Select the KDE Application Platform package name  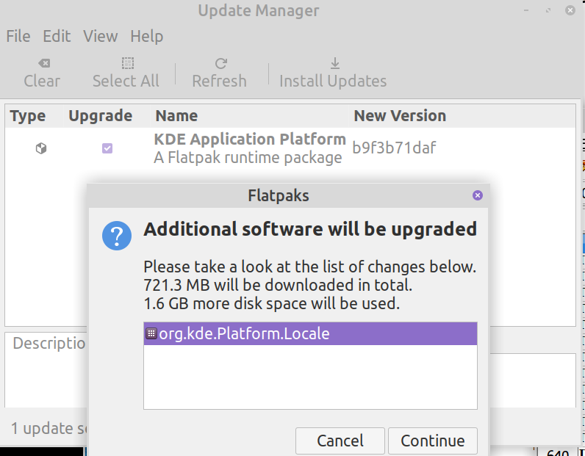click(x=250, y=140)
